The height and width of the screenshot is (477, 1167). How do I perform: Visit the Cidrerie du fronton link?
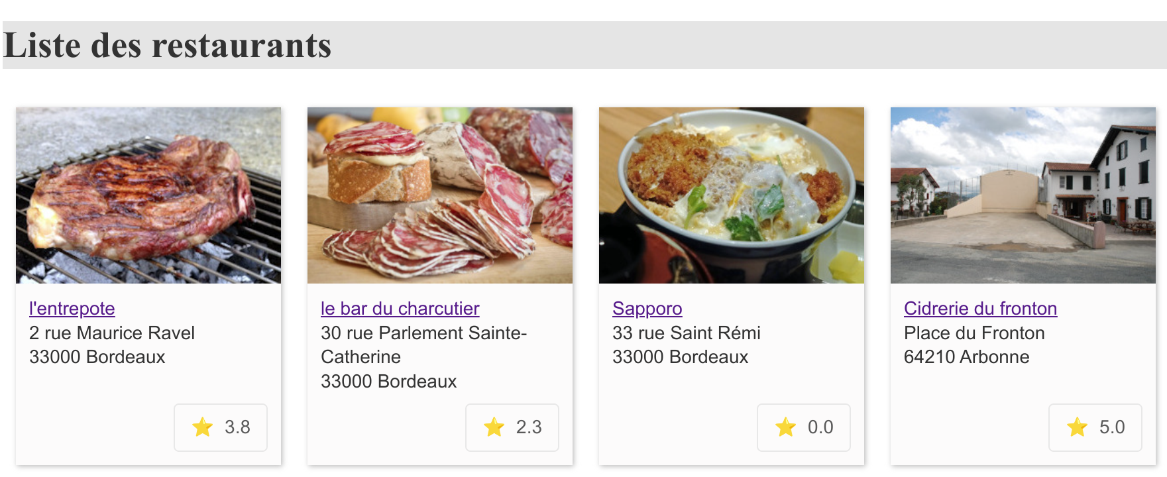[980, 309]
